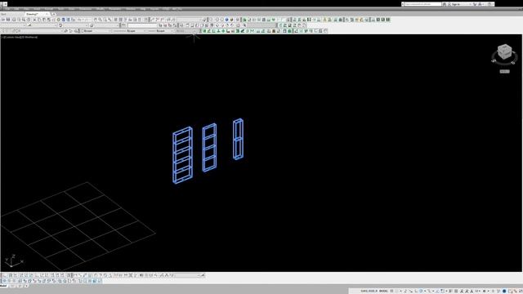Viewport: 523px width, 294px height.
Task: Open the File menu
Action: pyautogui.click(x=7, y=9)
